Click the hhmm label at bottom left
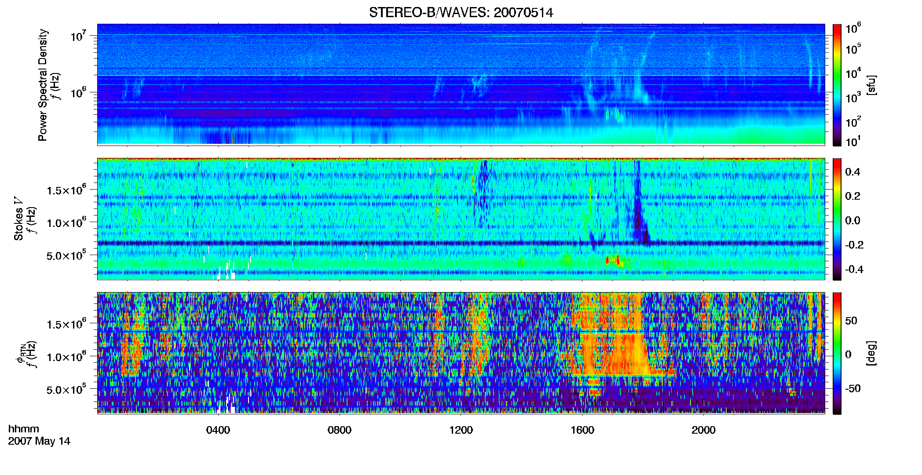The width and height of the screenshot is (922, 475). tap(24, 429)
